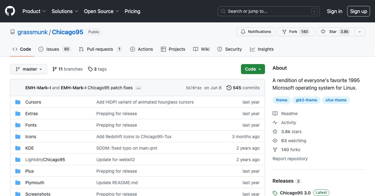
Task: Click the GitHub Octocat logo
Action: click(10, 11)
